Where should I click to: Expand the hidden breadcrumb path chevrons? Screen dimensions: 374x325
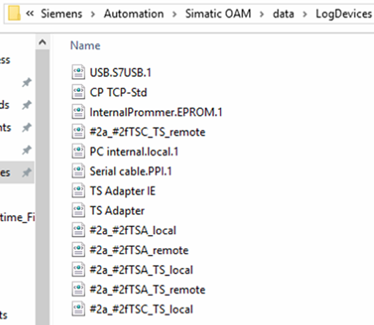click(x=30, y=14)
